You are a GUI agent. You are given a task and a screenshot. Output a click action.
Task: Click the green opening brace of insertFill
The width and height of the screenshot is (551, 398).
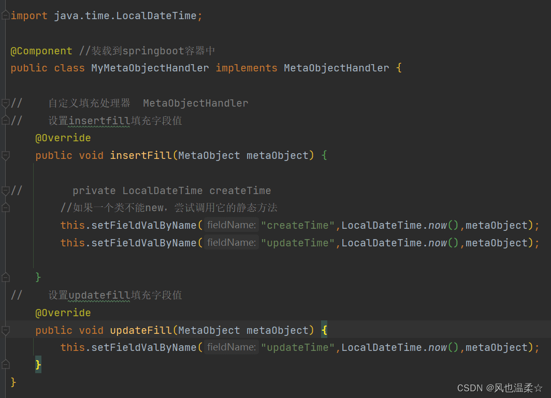click(x=324, y=155)
